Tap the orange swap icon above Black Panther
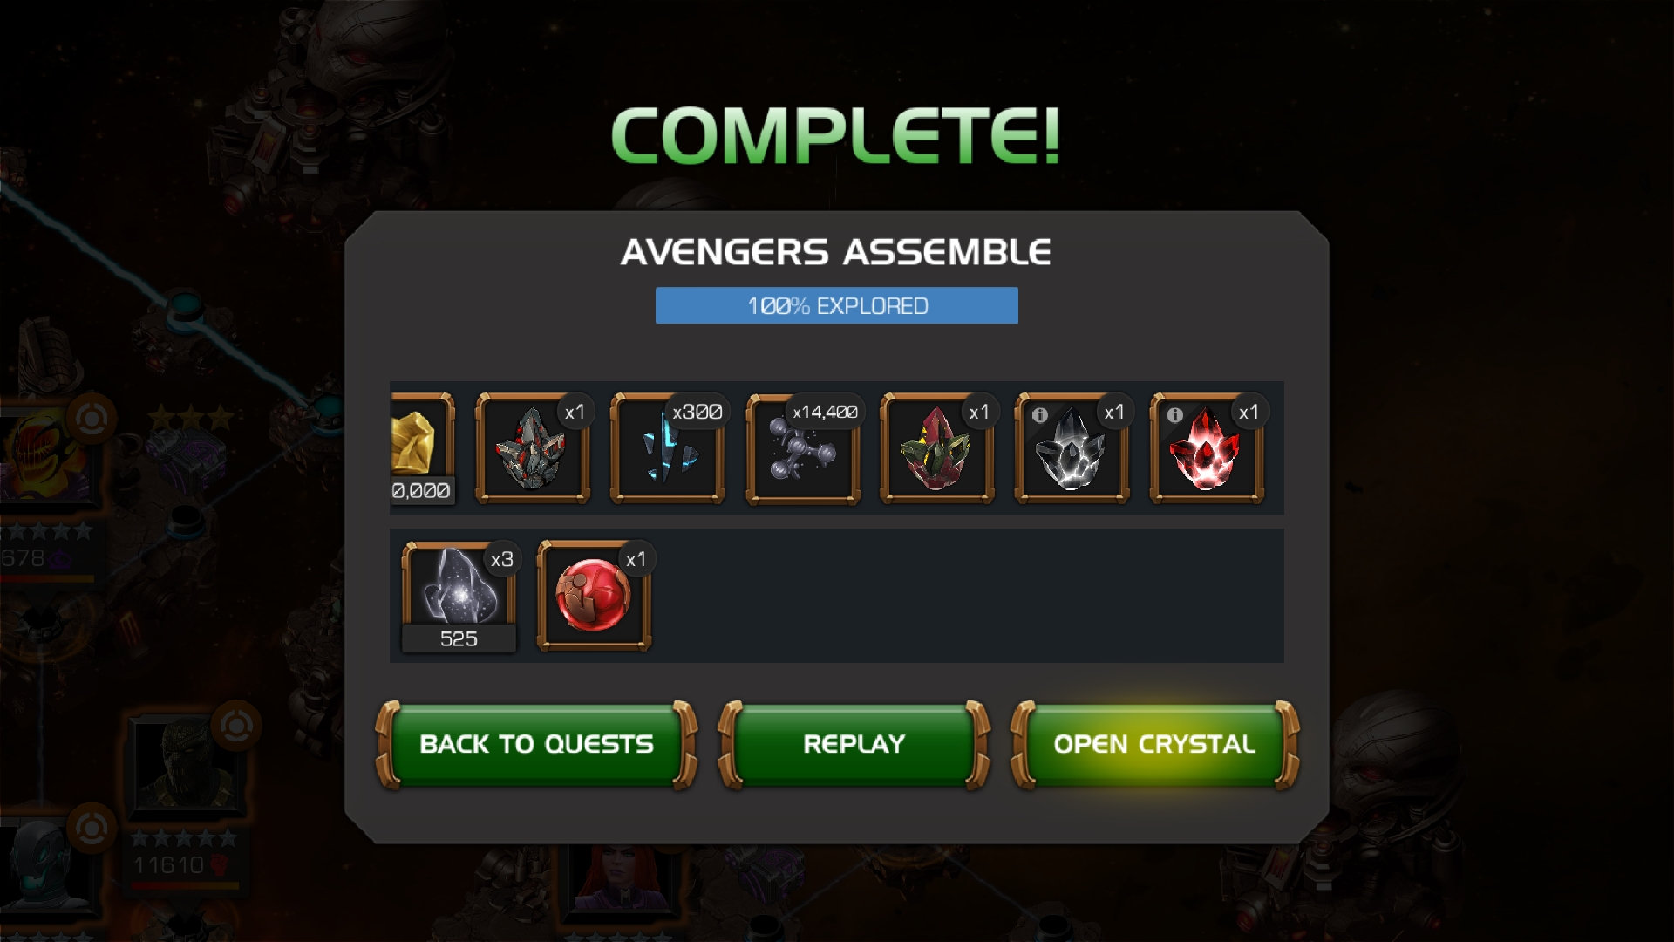Screen dimensions: 1674x942 [x=236, y=726]
